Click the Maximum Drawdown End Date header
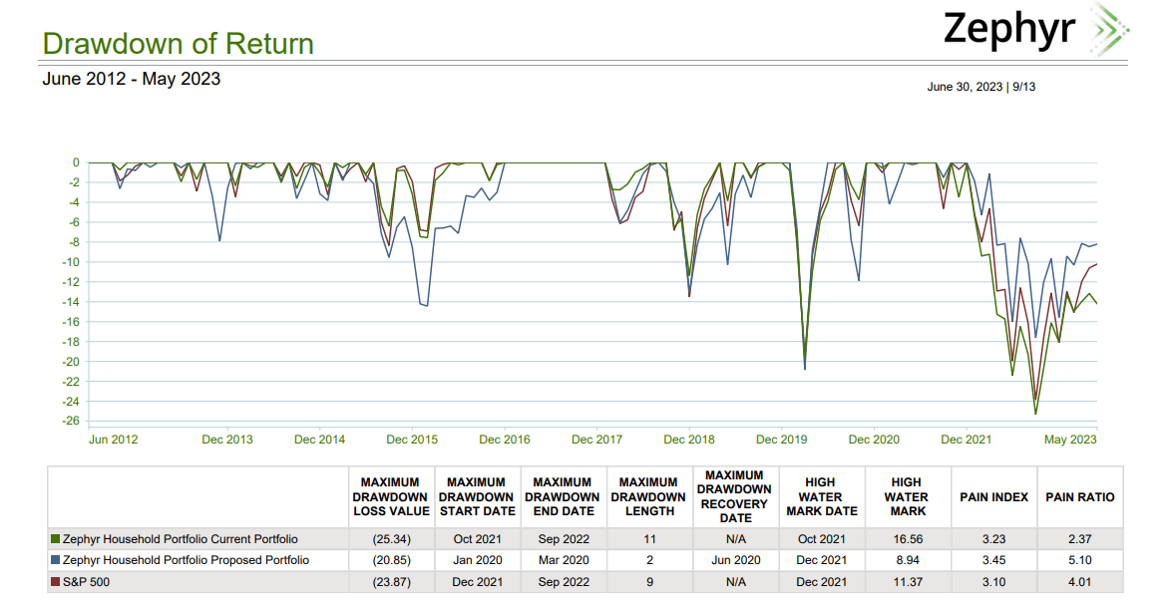Viewport: 1173px width, 601px height. [563, 497]
